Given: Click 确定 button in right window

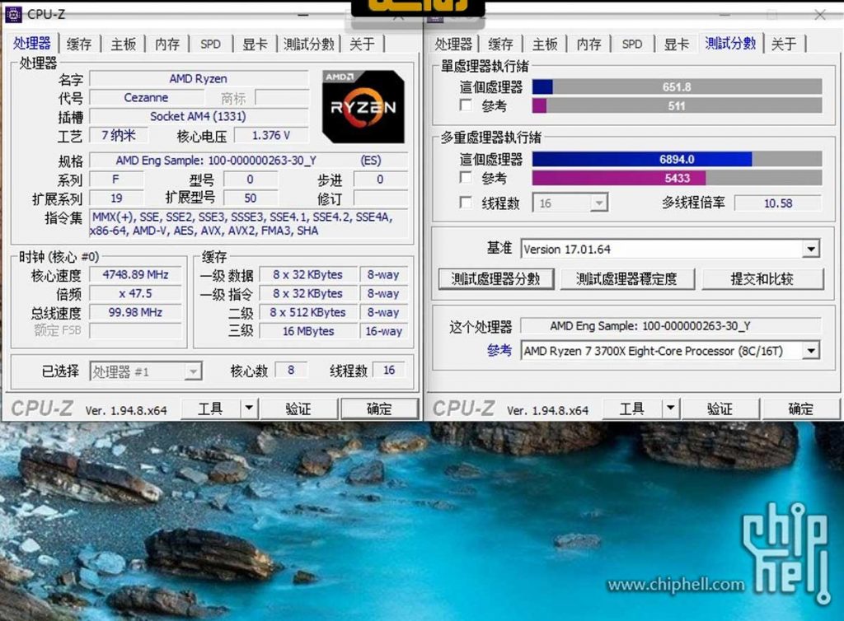Looking at the screenshot, I should 800,409.
